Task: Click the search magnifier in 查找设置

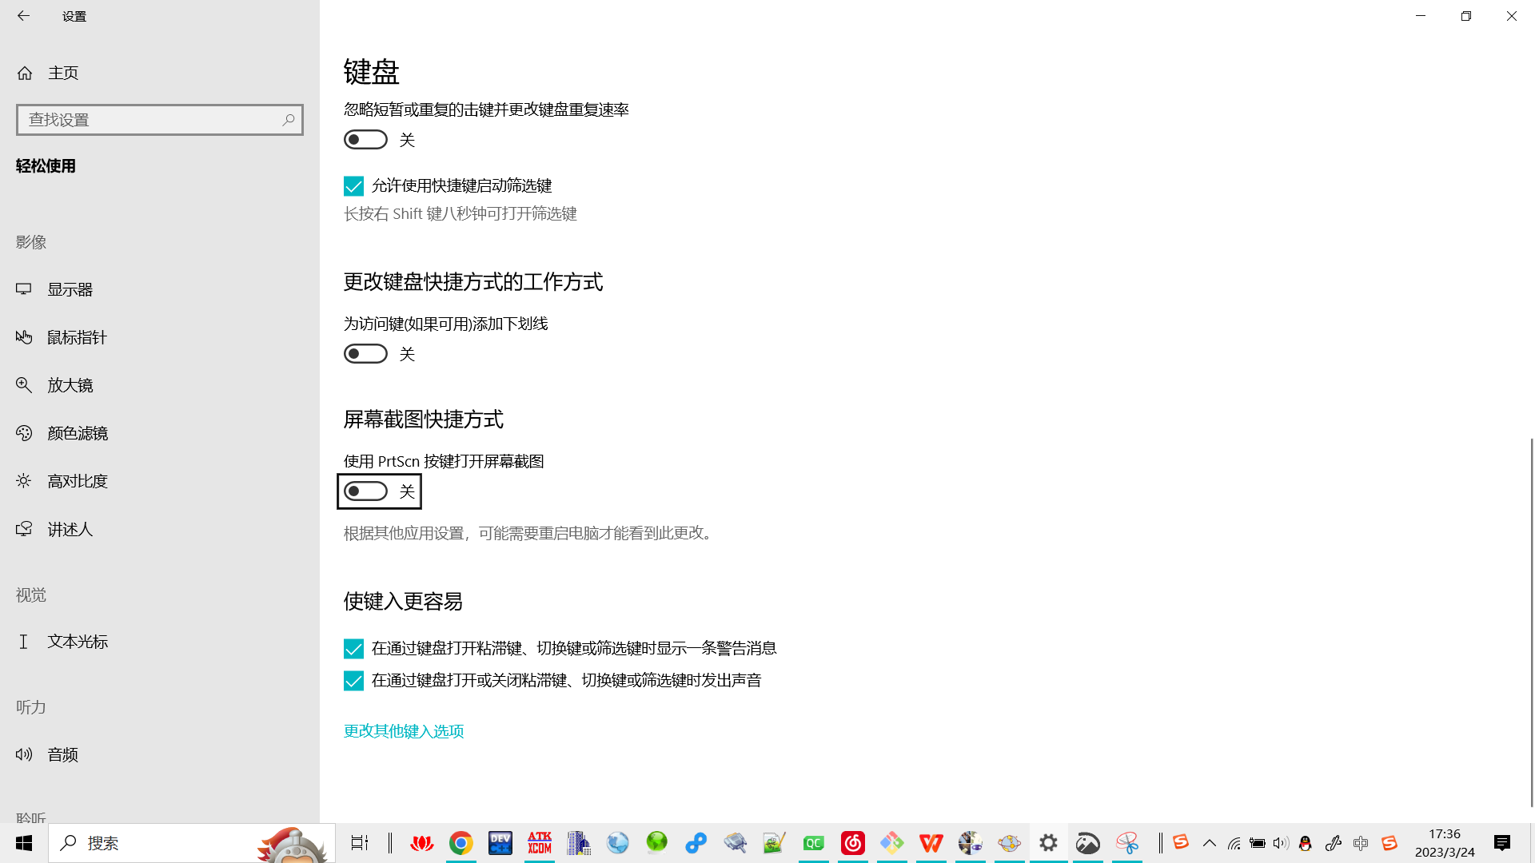Action: [x=289, y=120]
